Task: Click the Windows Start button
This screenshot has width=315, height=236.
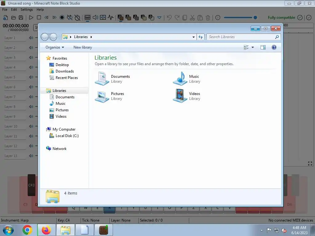Action: (8, 230)
